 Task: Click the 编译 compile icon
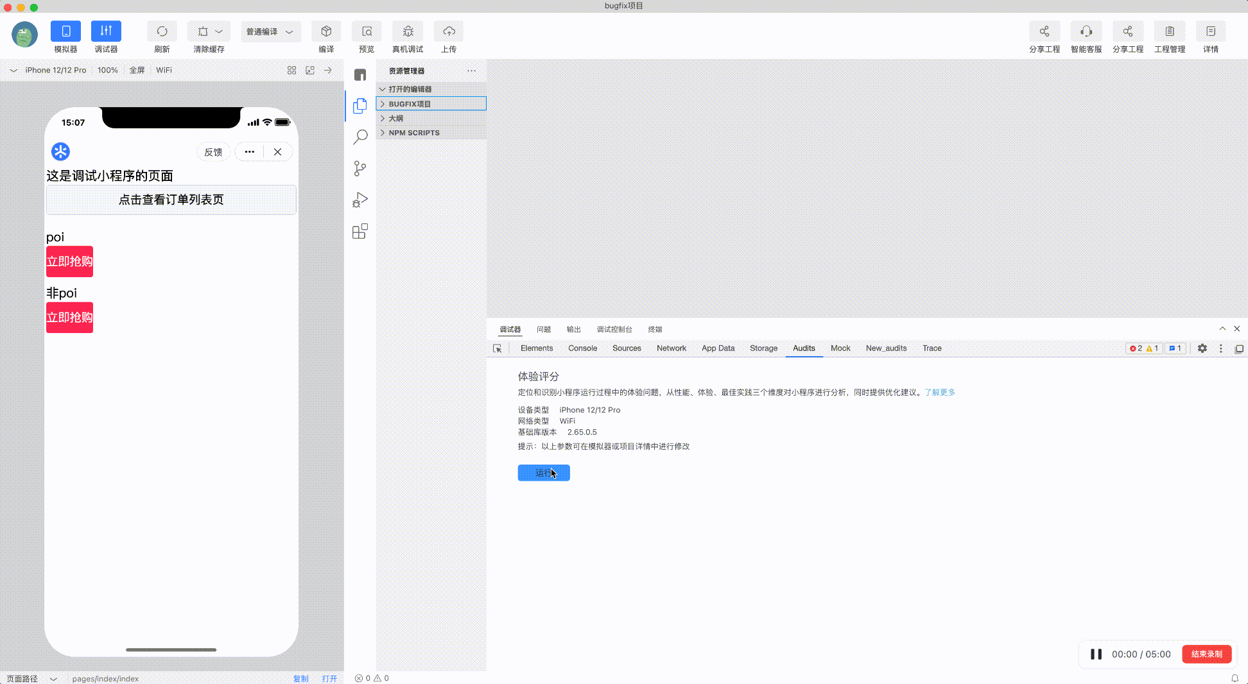click(326, 31)
